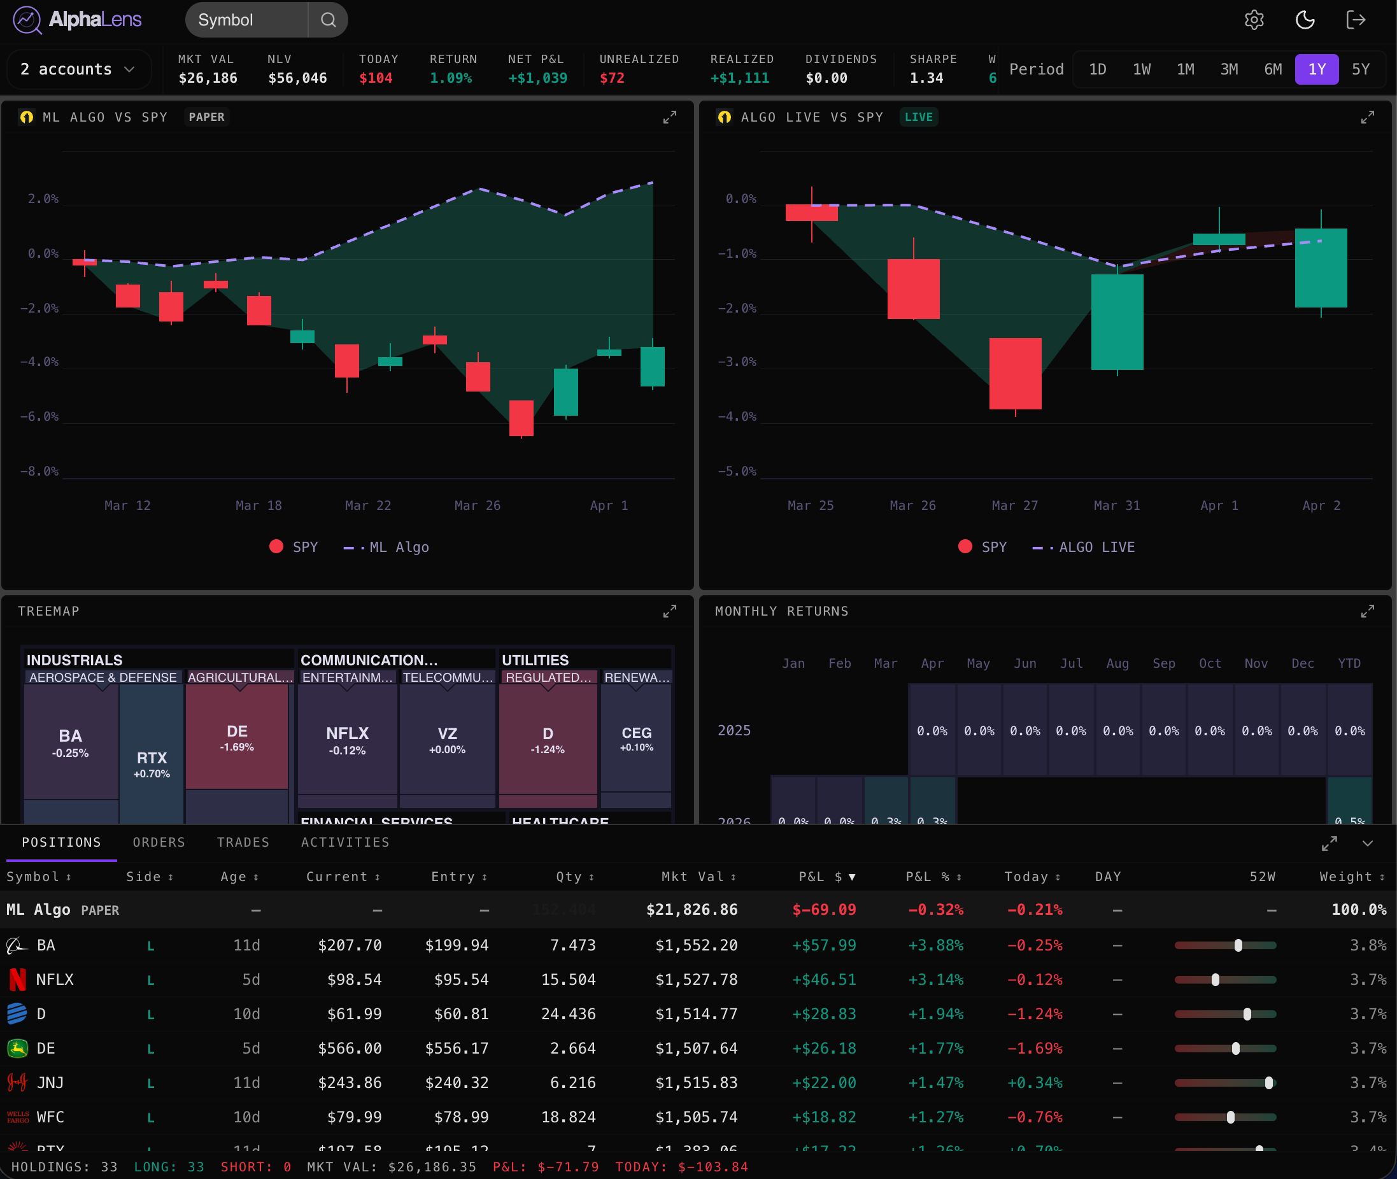Click the Dominion logo in D row
Viewport: 1397px width, 1179px height.
[17, 1014]
